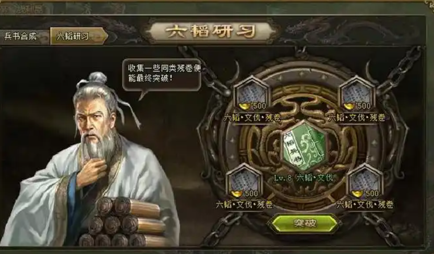The width and height of the screenshot is (434, 254).
Task: Click the bottom-right 六韬·文伐·残卷 label
Action: pyautogui.click(x=365, y=205)
